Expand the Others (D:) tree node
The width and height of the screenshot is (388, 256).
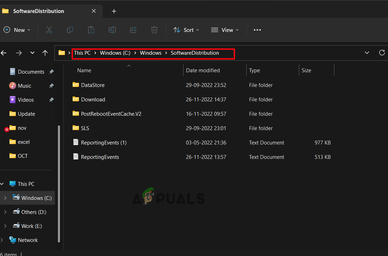(5, 212)
